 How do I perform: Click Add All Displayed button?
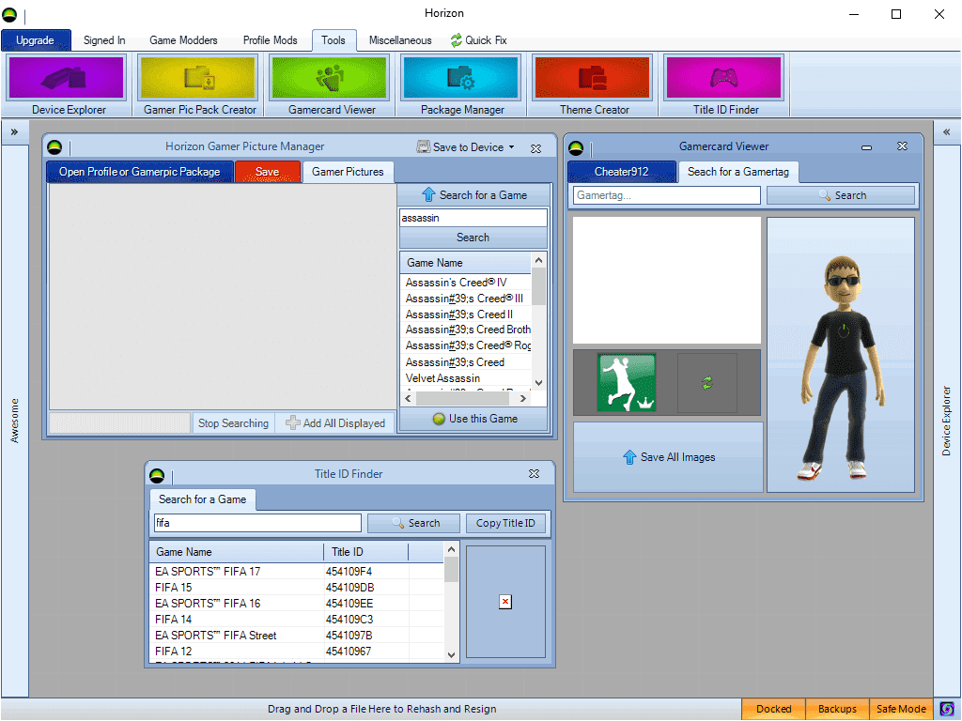[335, 423]
